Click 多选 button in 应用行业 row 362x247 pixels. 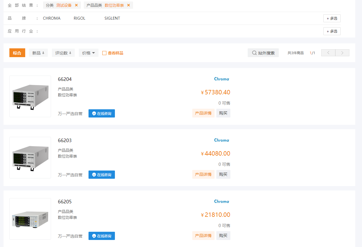(332, 31)
